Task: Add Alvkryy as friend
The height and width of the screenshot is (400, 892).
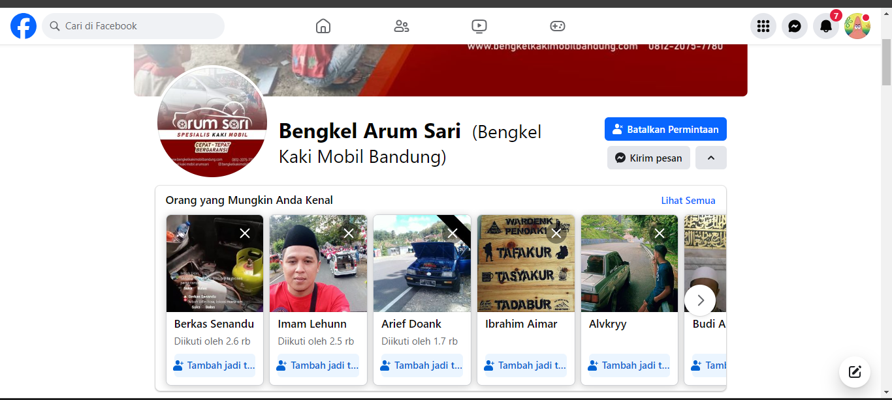Action: (629, 365)
